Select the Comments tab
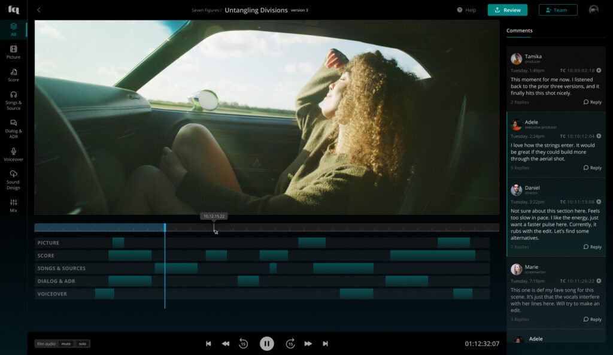 [519, 31]
